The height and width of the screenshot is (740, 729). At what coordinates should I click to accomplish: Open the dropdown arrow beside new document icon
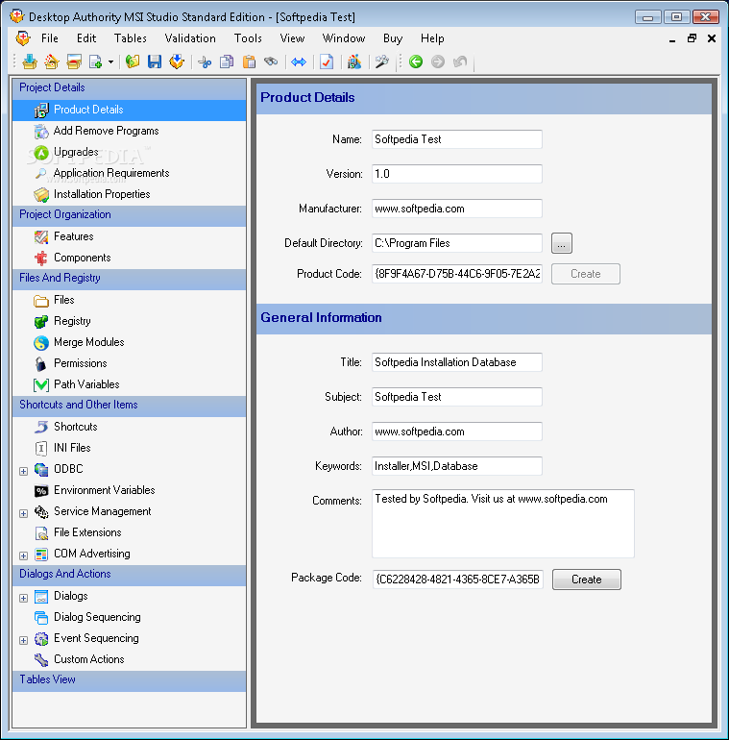point(110,62)
